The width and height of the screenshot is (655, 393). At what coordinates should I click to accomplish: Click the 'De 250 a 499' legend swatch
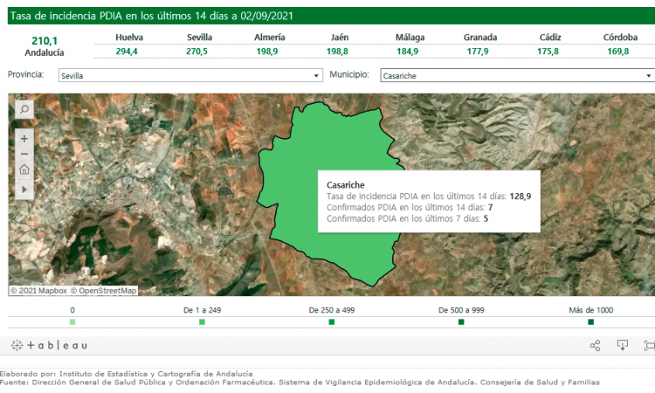[x=332, y=322]
